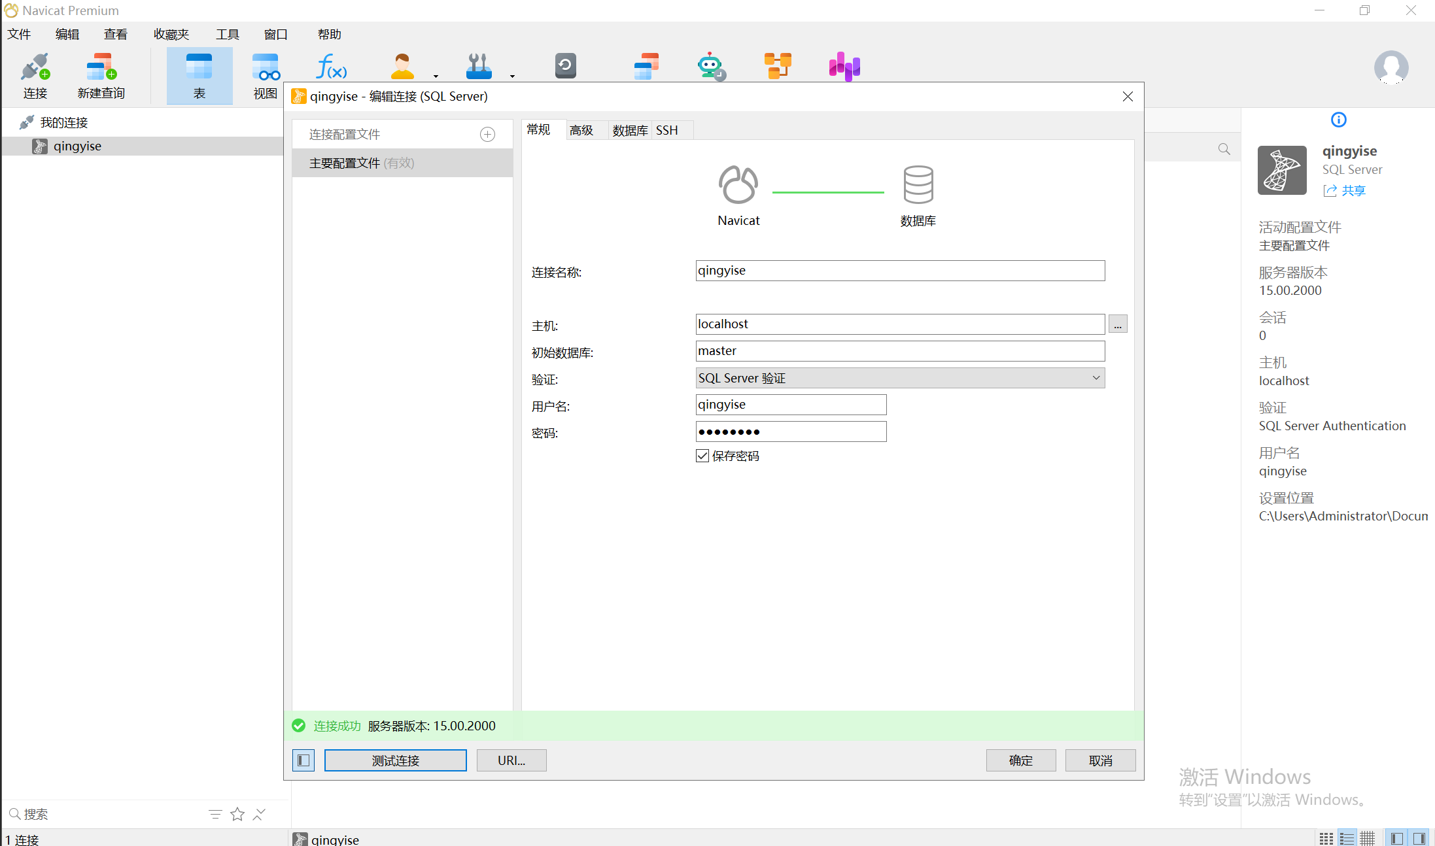The image size is (1435, 846).
Task: Open the Backup toolbar icon
Action: [x=565, y=66]
